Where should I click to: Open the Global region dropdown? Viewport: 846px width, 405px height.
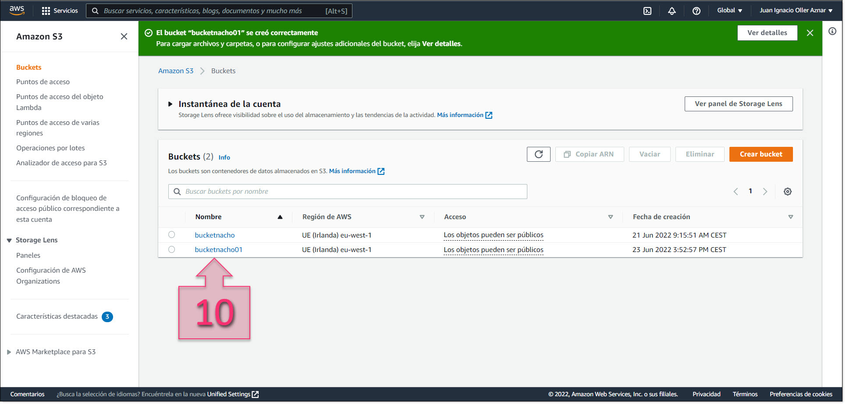click(729, 11)
